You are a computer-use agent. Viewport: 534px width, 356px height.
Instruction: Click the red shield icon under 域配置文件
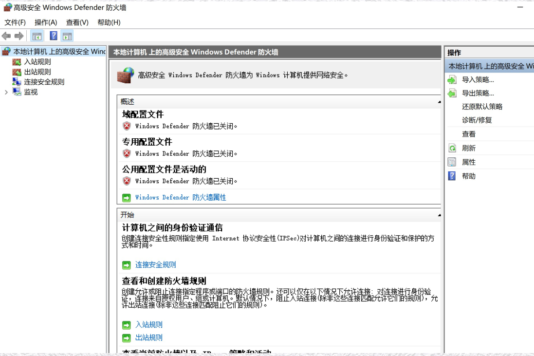pos(127,126)
